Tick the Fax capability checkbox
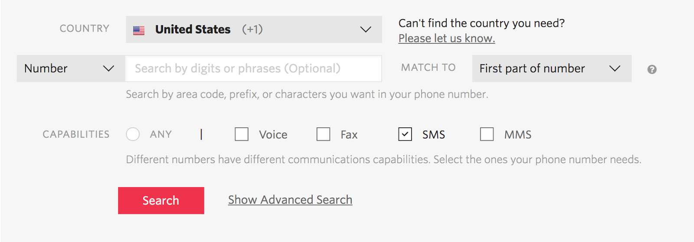This screenshot has width=694, height=242. [323, 134]
